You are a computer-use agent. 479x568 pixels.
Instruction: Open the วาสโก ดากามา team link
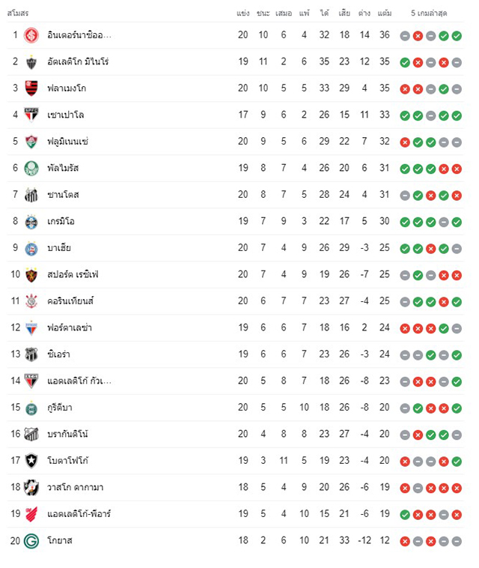pyautogui.click(x=75, y=488)
